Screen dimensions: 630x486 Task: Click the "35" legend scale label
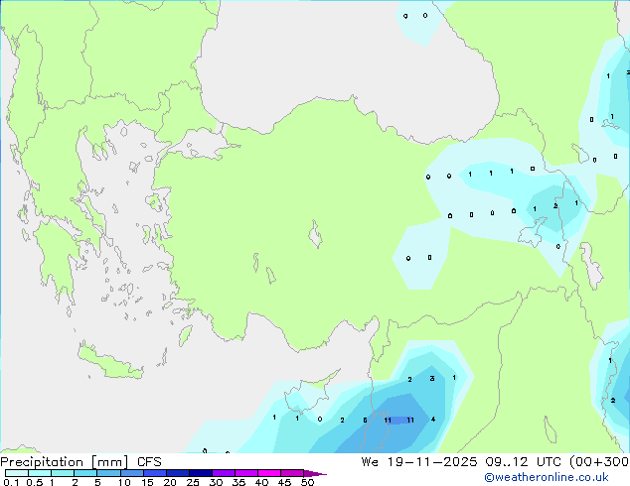tap(238, 482)
